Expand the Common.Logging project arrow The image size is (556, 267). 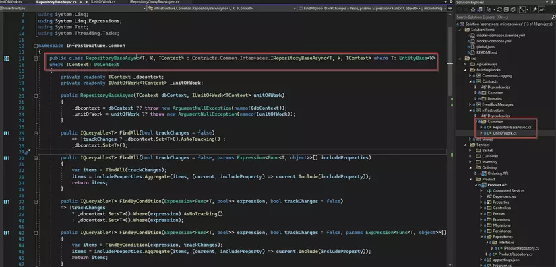click(x=470, y=76)
